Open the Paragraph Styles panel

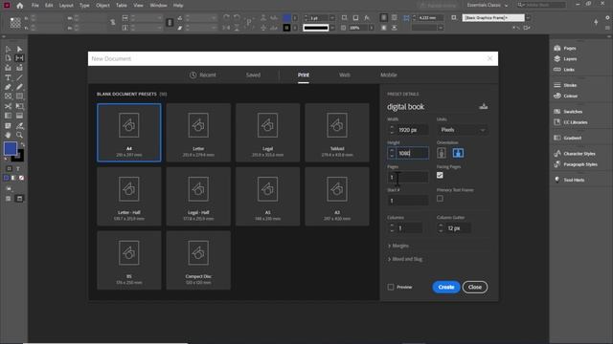576,164
